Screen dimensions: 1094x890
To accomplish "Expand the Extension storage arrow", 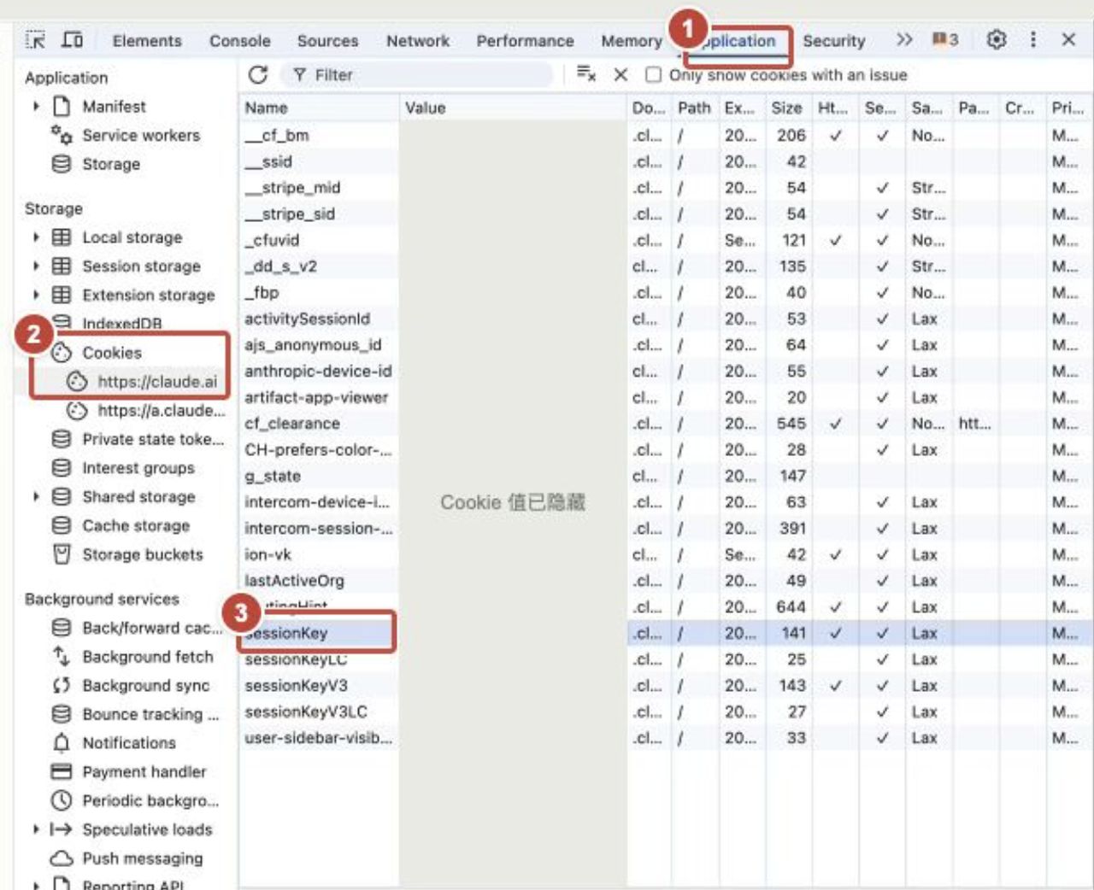I will tap(36, 295).
